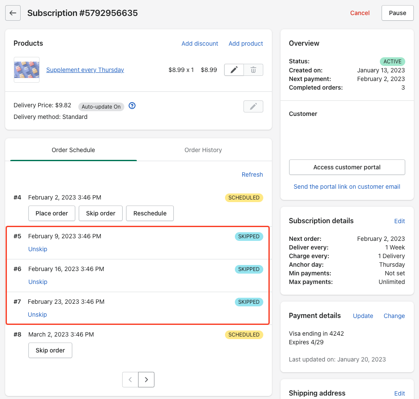The height and width of the screenshot is (399, 419).
Task: Click SCHEDULED badge on order #8
Action: click(244, 335)
